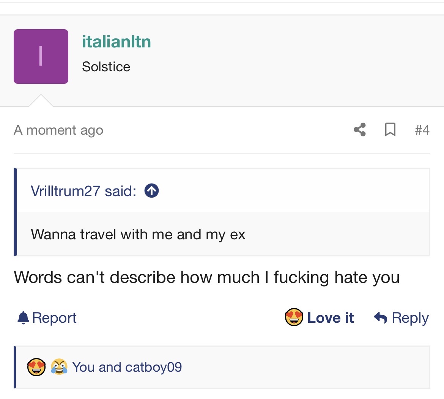
Task: Click 'Vrilltrum27 said:' quote header
Action: click(x=83, y=191)
